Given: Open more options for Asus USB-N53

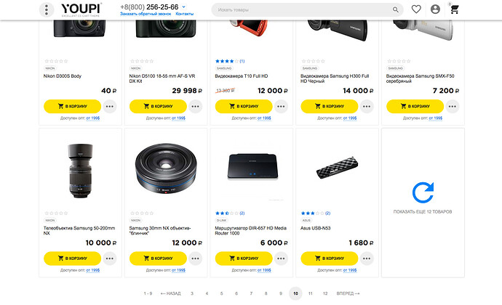Looking at the screenshot, I should tap(367, 258).
